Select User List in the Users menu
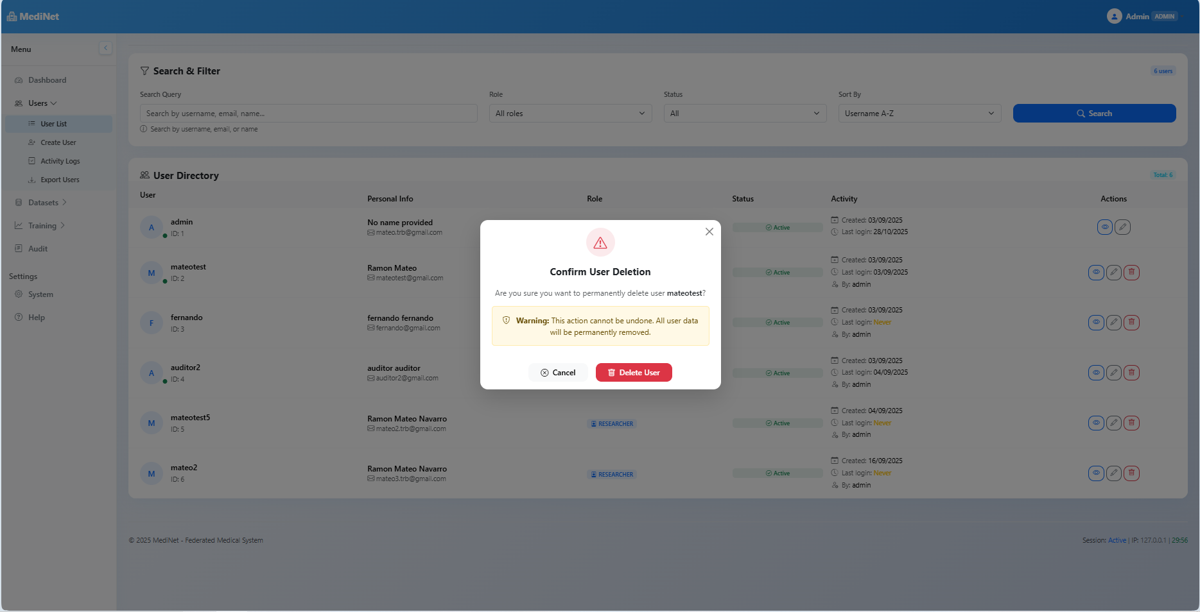The height and width of the screenshot is (612, 1200). 53,123
